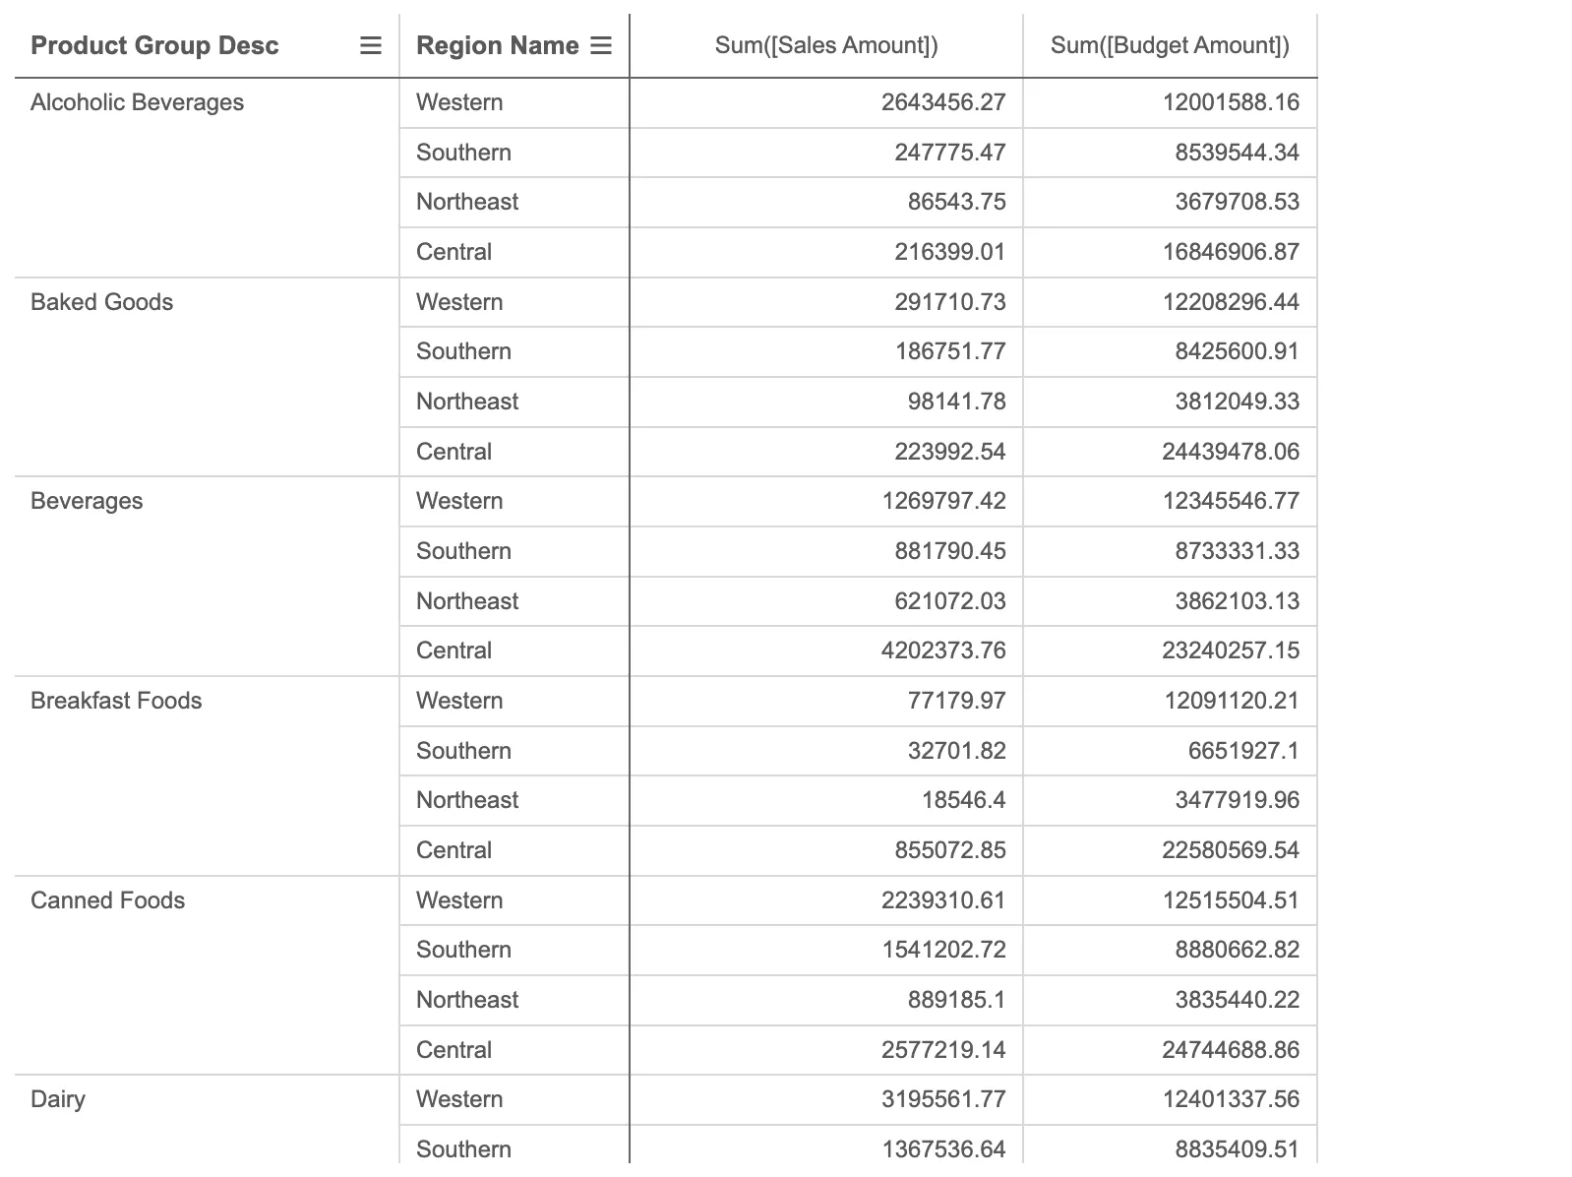Select the Dairy group row

[x=57, y=1099]
